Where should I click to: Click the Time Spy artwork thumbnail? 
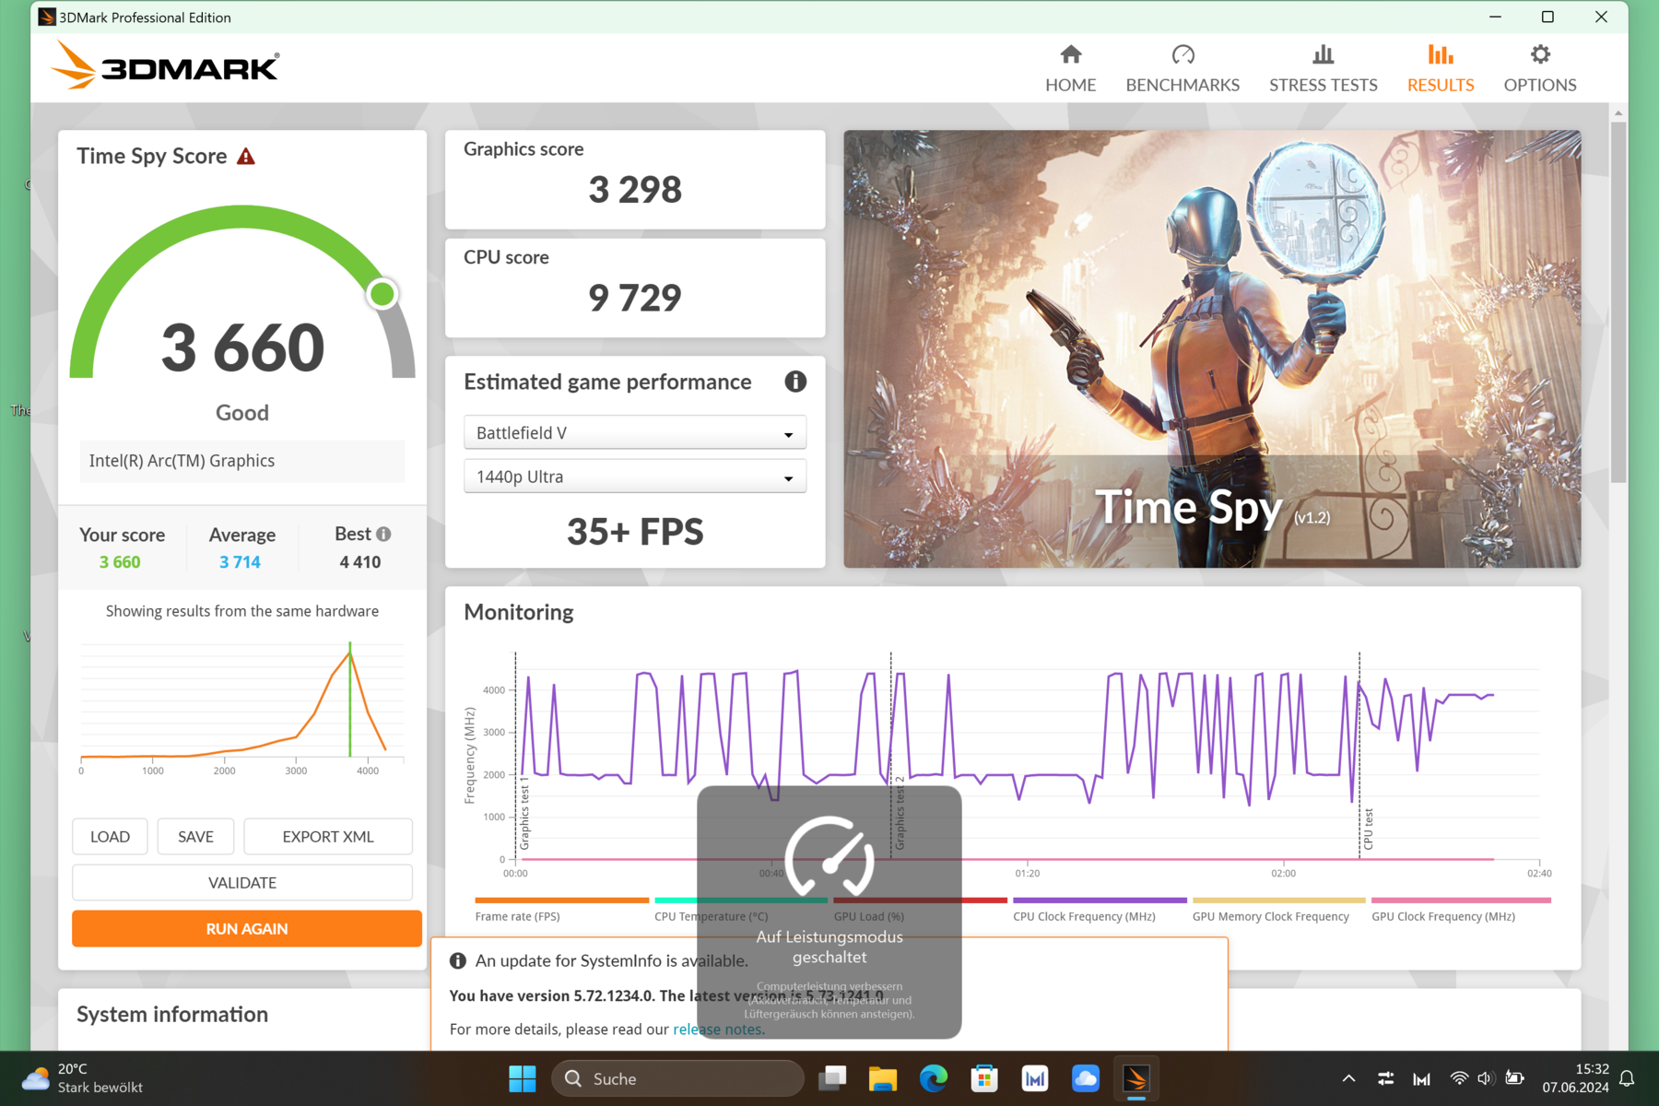[x=1212, y=348]
